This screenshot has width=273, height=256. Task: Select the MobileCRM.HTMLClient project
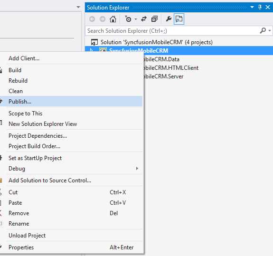(x=171, y=68)
